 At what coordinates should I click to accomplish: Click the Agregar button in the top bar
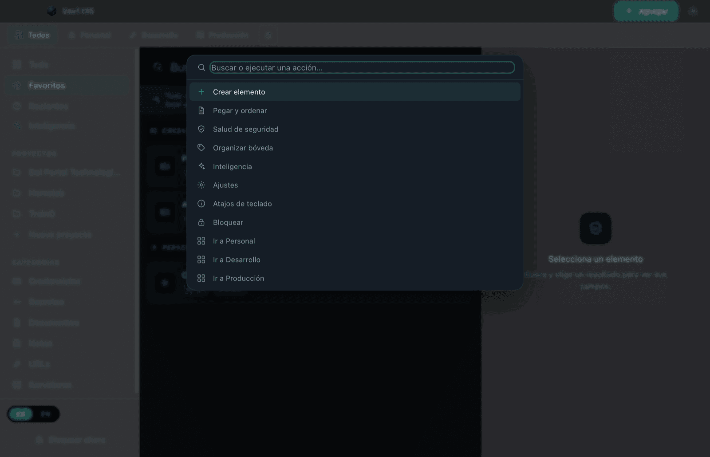pyautogui.click(x=646, y=11)
